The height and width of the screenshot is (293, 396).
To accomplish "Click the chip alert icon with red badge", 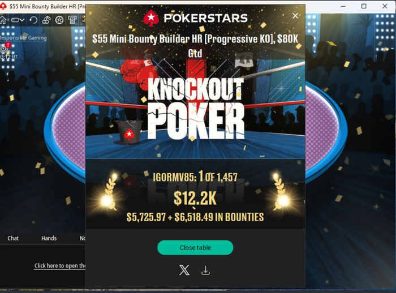I will [x=5, y=48].
